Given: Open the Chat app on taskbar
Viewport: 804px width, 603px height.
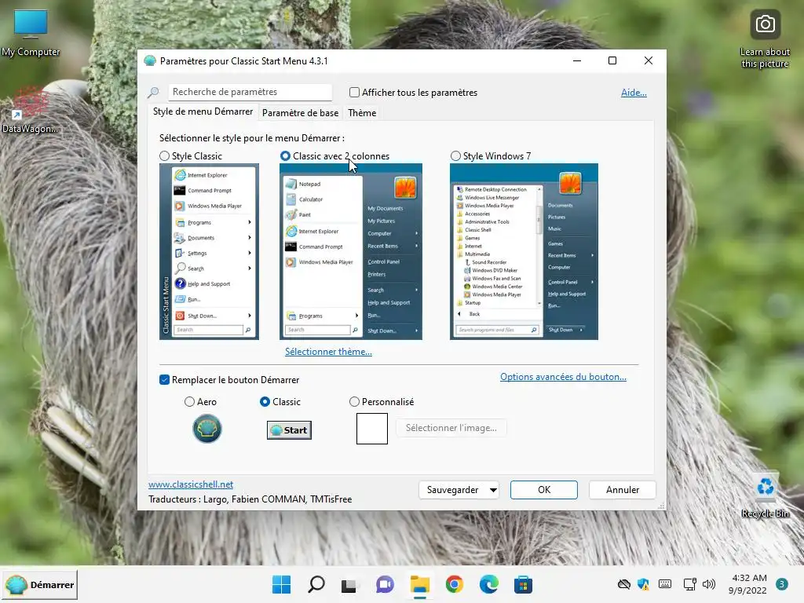Looking at the screenshot, I should (385, 584).
